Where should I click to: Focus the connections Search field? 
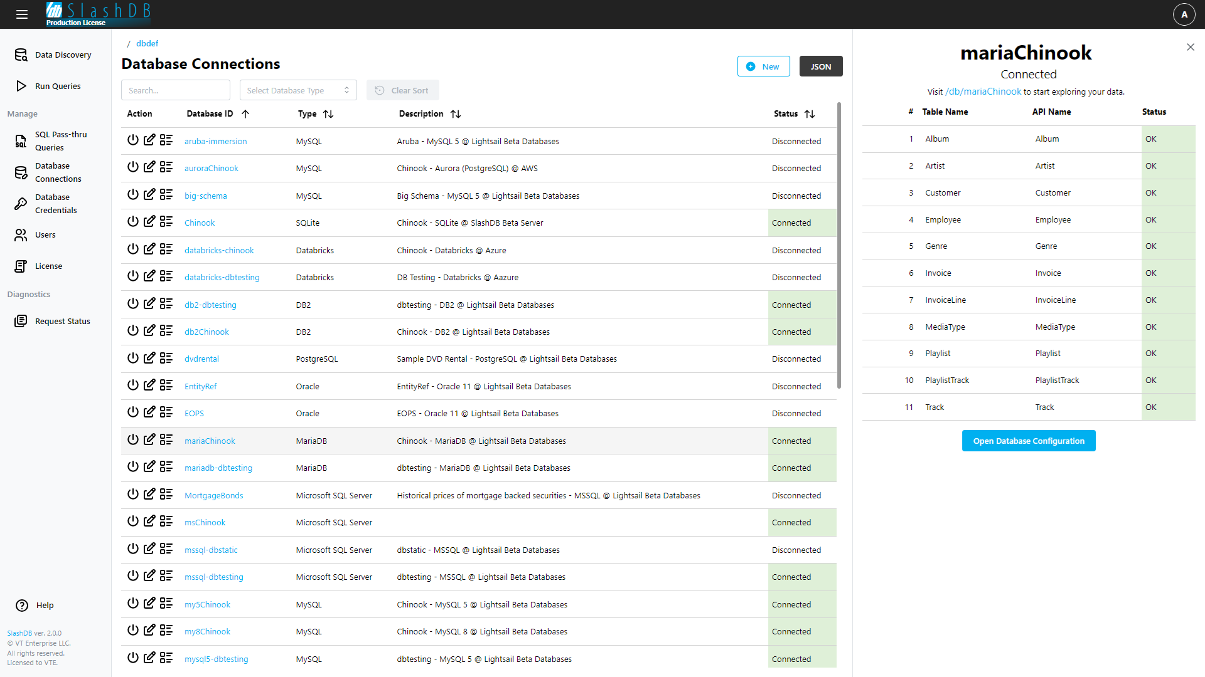tap(176, 90)
